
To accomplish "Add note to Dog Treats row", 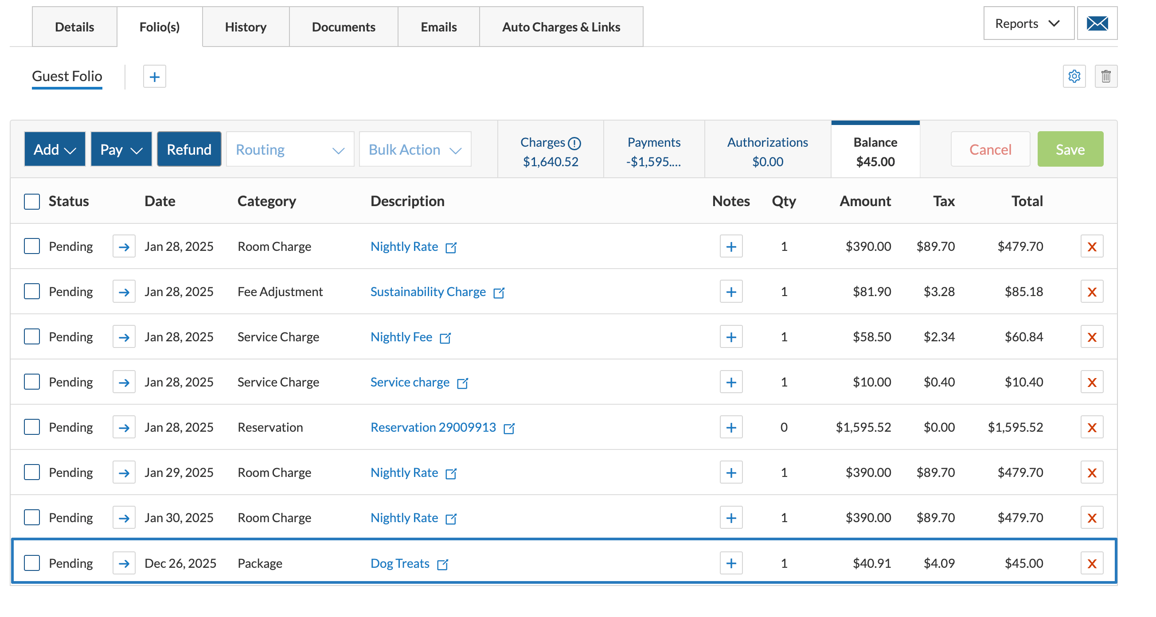I will (730, 563).
